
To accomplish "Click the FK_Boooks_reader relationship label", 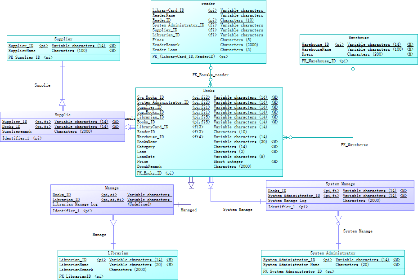I will (x=209, y=74).
